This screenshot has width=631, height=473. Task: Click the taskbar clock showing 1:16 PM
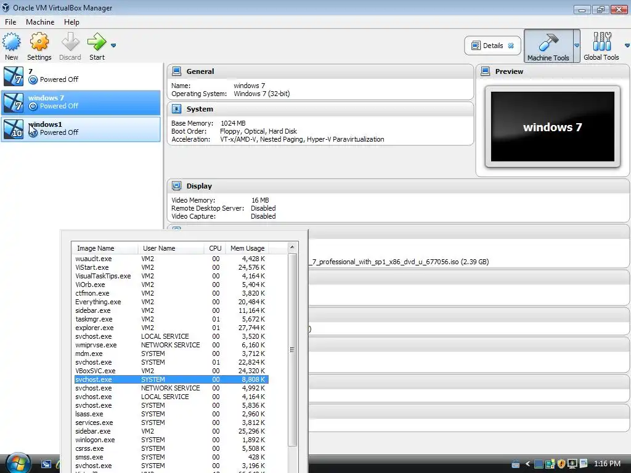click(x=607, y=464)
